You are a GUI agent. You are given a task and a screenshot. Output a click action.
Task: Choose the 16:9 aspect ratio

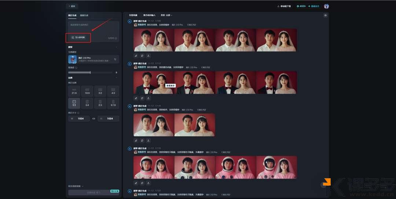87,91
